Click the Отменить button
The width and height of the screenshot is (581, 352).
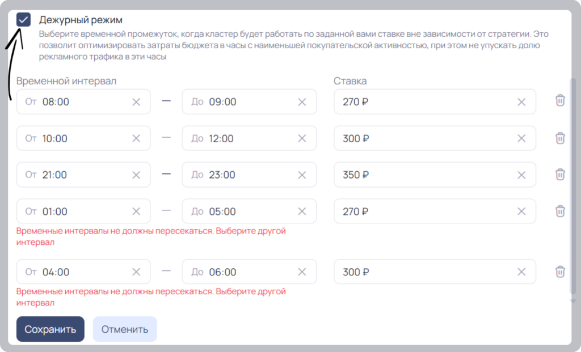pyautogui.click(x=125, y=329)
